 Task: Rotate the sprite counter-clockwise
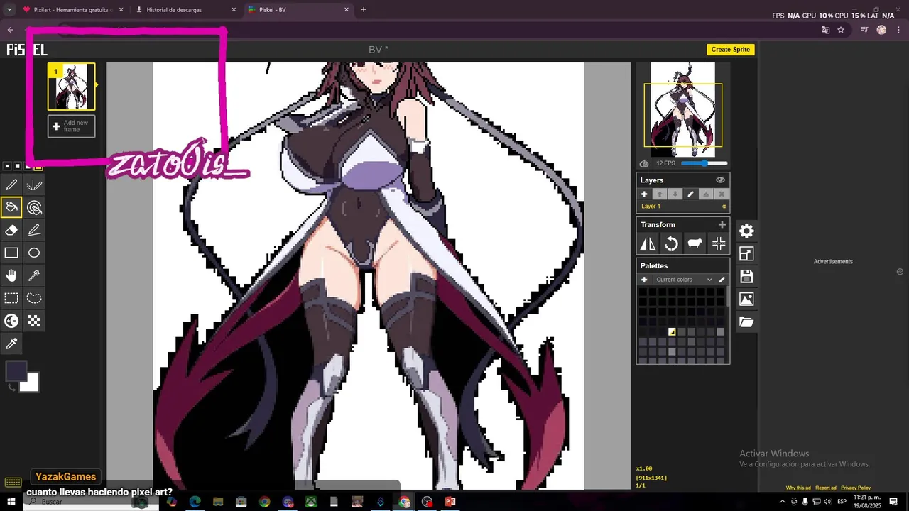point(671,244)
